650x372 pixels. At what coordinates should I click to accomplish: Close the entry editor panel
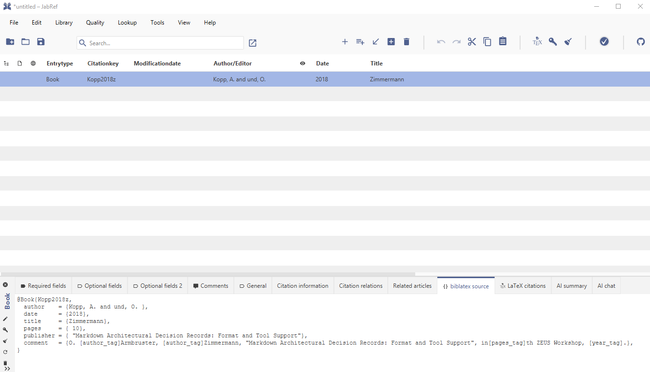pos(5,285)
